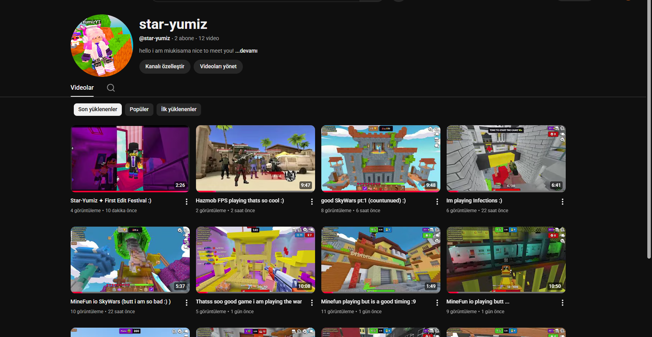This screenshot has width=652, height=337.
Task: Select the Son yüklenenler sort filter
Action: click(x=98, y=110)
